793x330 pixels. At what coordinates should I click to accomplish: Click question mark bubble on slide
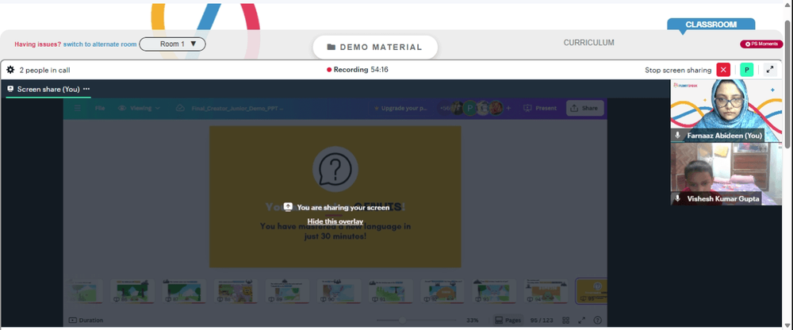point(335,169)
